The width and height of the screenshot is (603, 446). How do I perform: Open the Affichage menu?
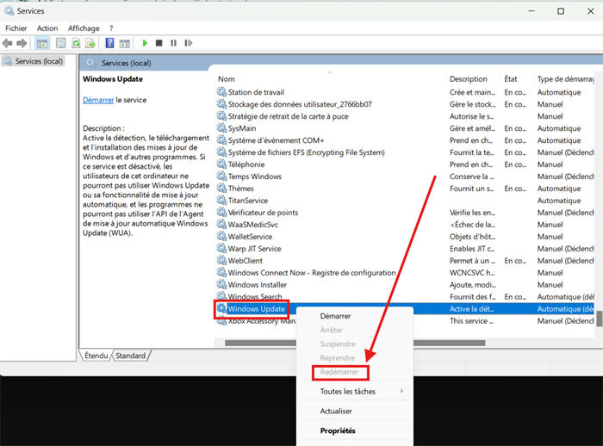click(x=84, y=28)
